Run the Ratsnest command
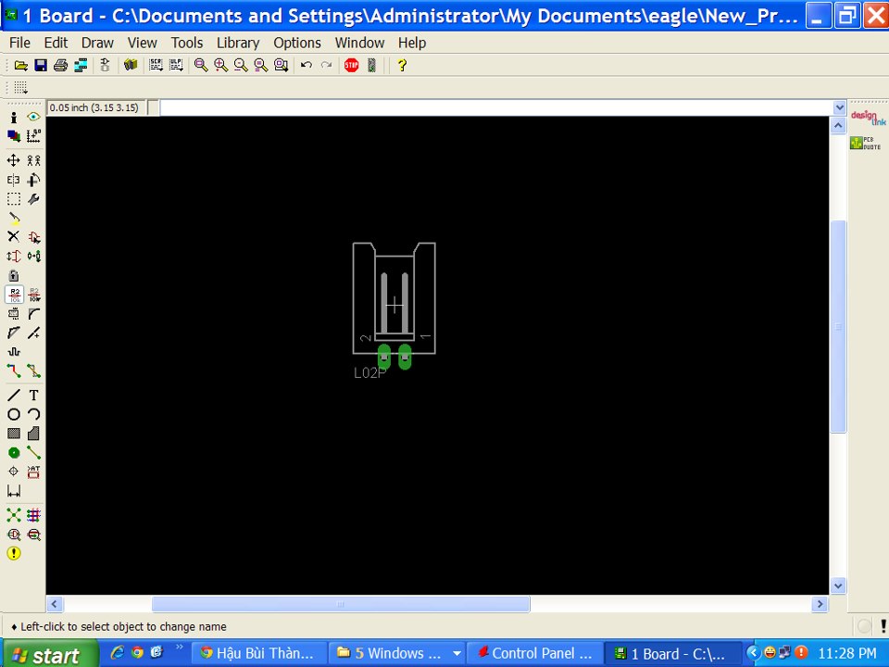The width and height of the screenshot is (889, 667). [x=14, y=515]
